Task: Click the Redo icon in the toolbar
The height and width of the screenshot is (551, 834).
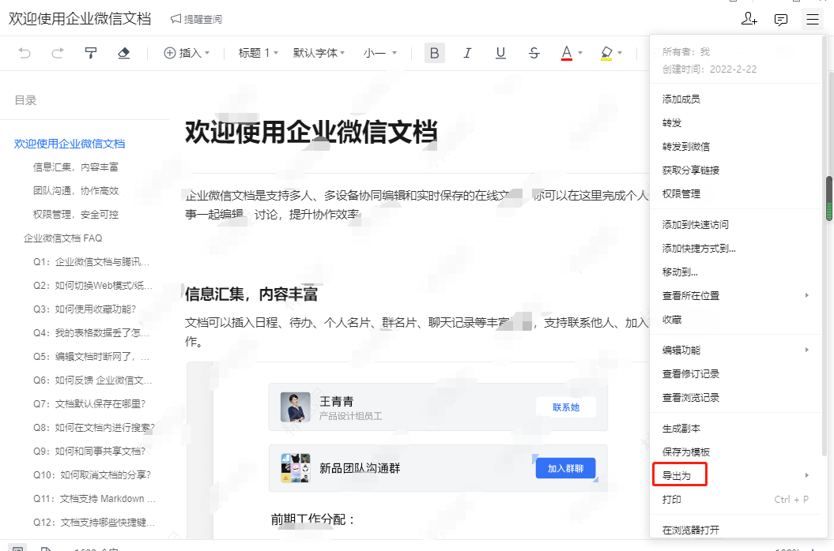Action: (56, 53)
